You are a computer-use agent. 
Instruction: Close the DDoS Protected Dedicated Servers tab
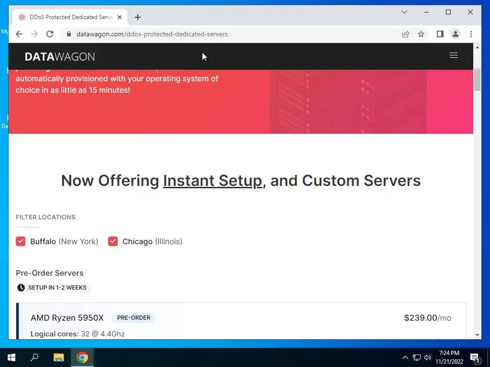point(119,17)
